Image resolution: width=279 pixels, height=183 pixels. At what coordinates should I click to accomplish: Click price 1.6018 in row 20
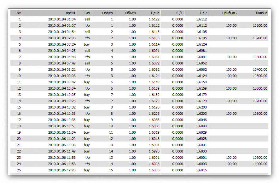tap(154, 139)
